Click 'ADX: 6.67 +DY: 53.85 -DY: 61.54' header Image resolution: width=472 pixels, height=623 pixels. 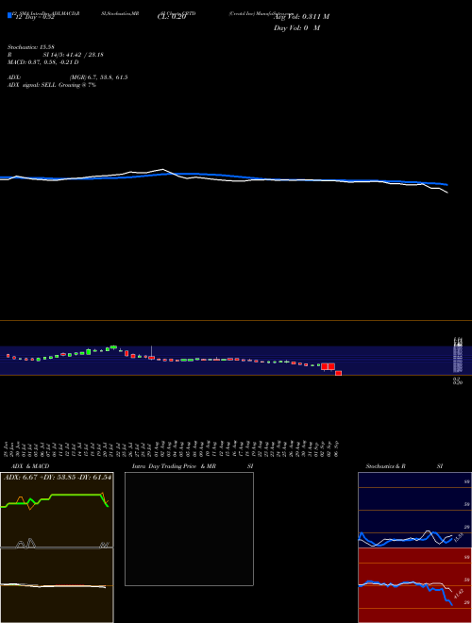[x=58, y=477]
